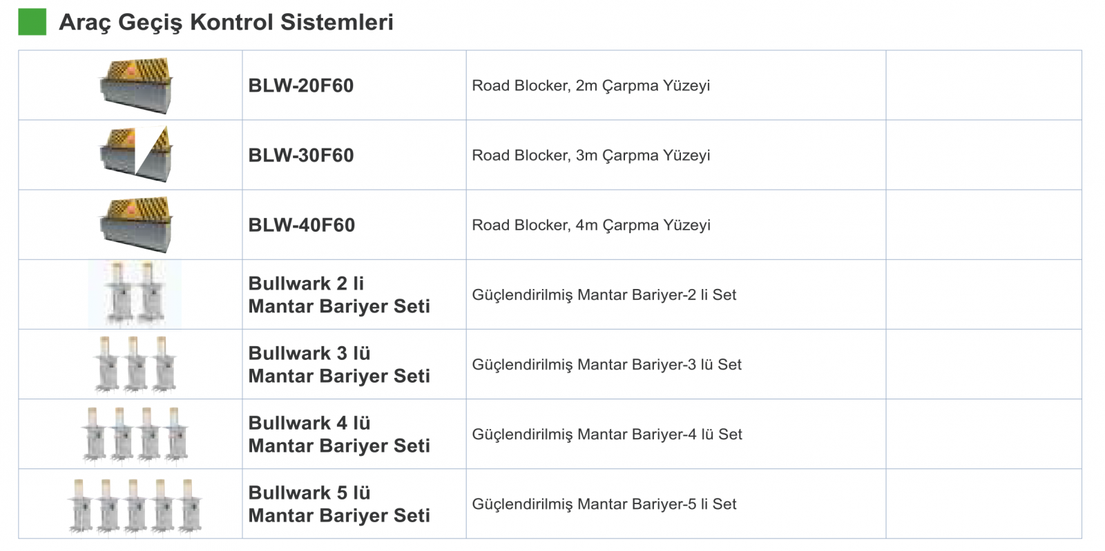1105x551 pixels.
Task: Click the Bullwark 3-bollard set picture
Action: [x=135, y=364]
